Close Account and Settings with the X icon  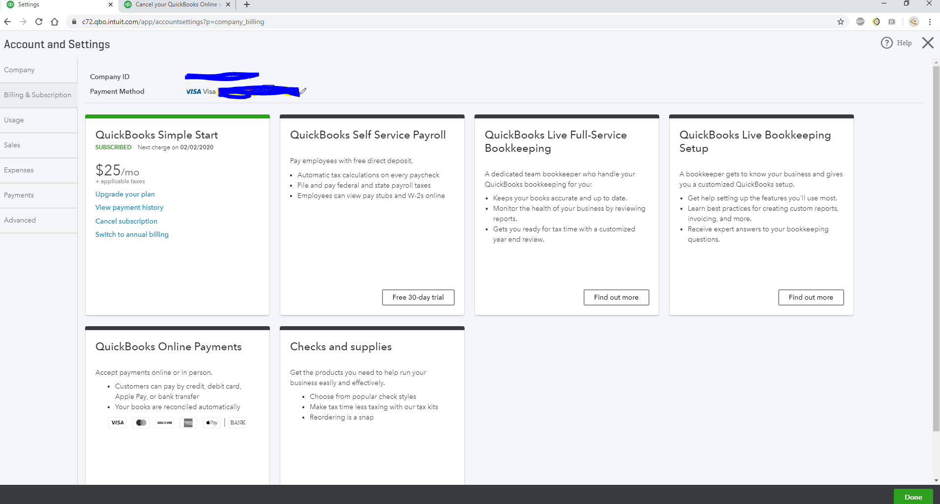click(x=928, y=43)
